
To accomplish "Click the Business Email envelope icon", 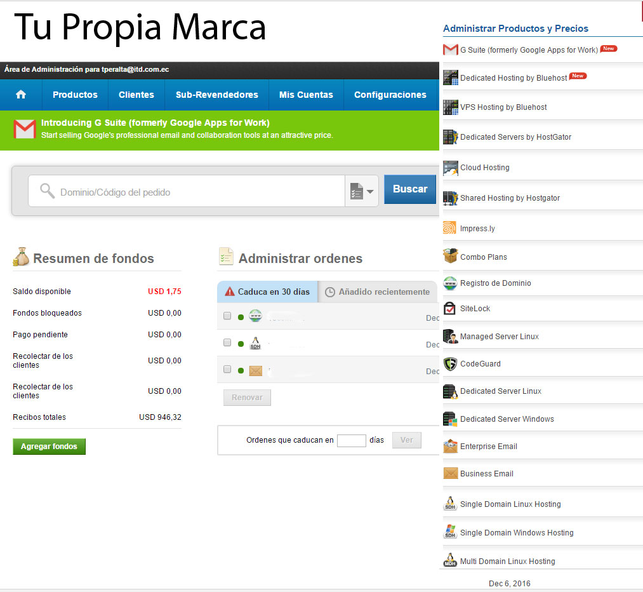I will [x=450, y=473].
